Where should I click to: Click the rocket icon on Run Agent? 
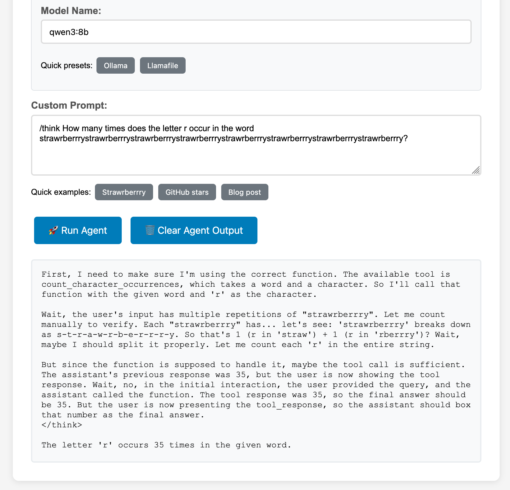(53, 230)
